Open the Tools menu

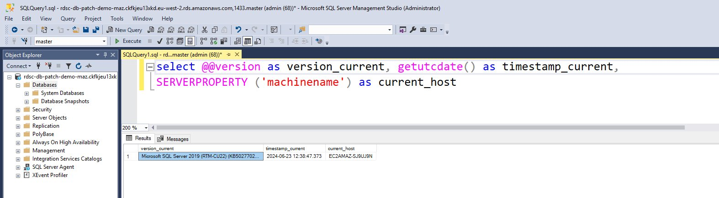pos(117,19)
